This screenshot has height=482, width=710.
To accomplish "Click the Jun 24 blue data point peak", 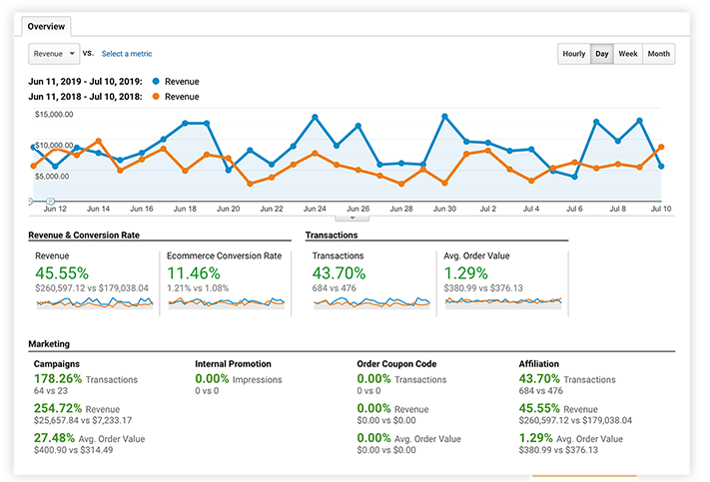I will [315, 117].
